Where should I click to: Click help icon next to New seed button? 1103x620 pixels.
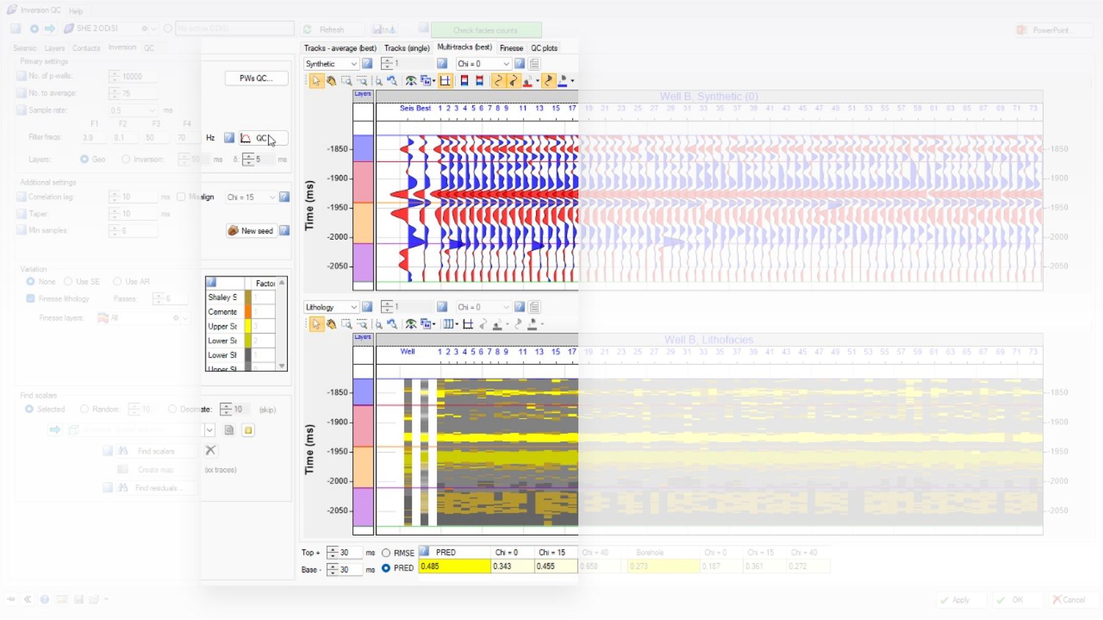tap(284, 231)
